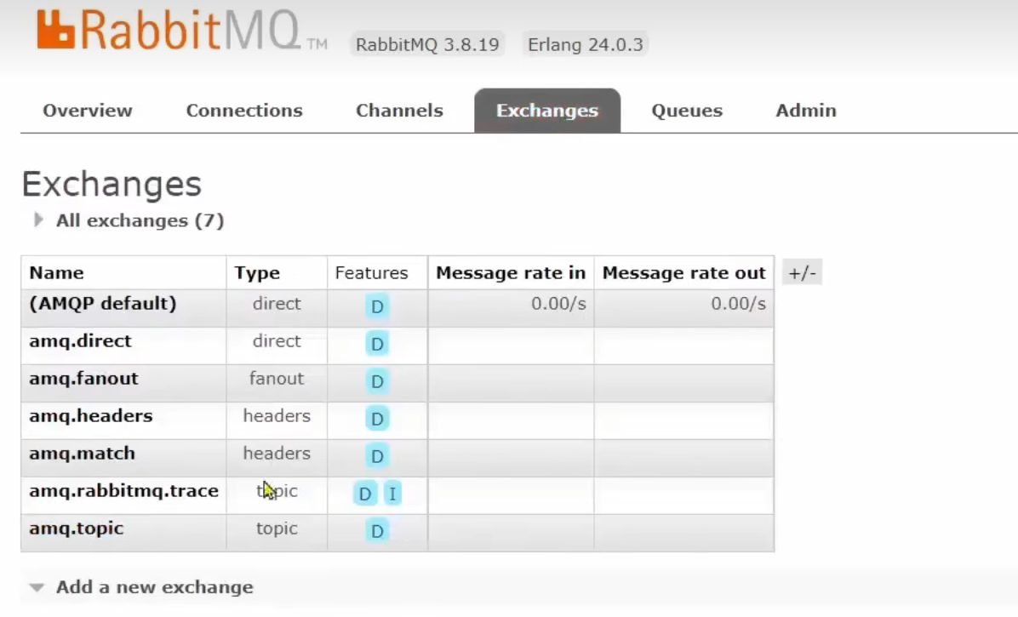Open the amq.fanout exchange
Viewport: 1018px width, 617px height.
[x=83, y=378]
